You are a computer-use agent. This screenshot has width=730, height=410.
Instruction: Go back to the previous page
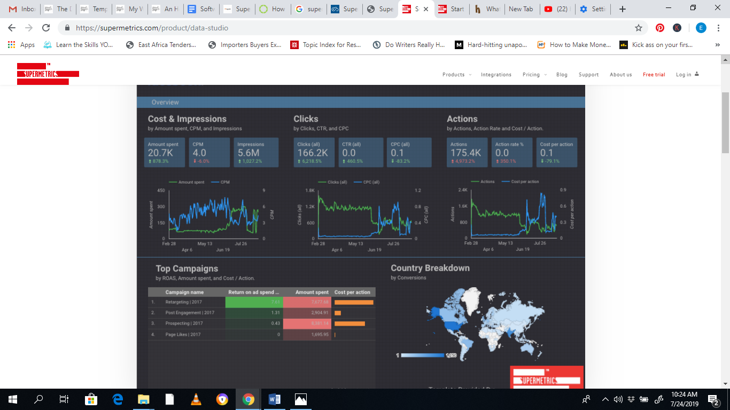(12, 28)
